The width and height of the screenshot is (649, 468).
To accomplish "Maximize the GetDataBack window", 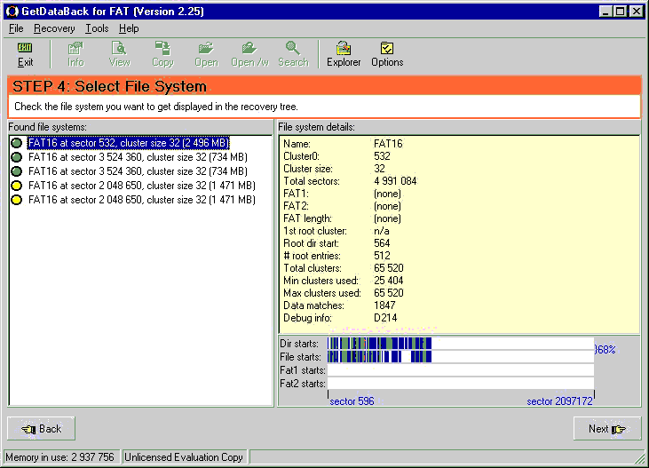I will [620, 12].
